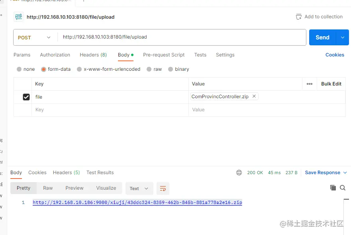
Task: Select the form-data body type
Action: [x=44, y=69]
